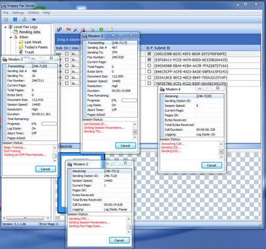Click 'Getting Fax Page Data' status line
Viewport: 266px width, 249px height.
coord(86,226)
